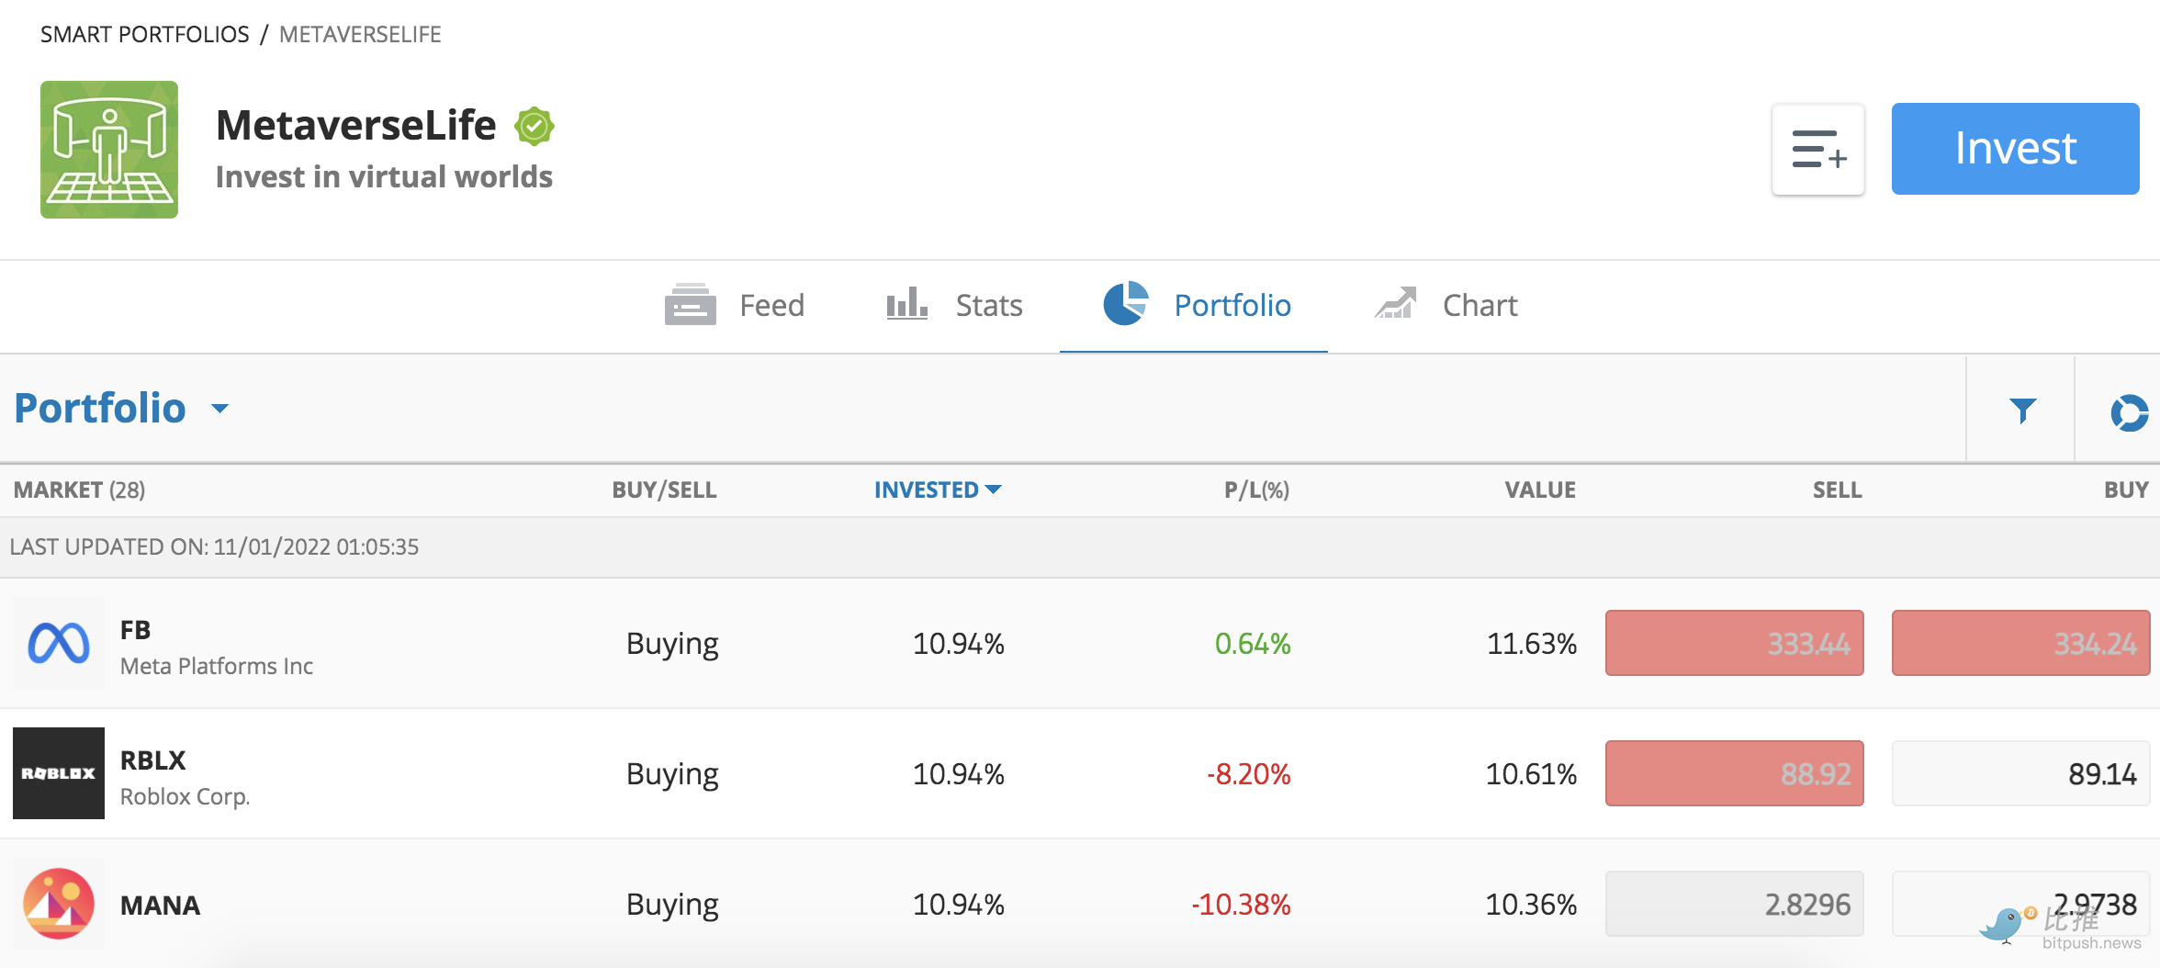Click the Meta Platforms logo icon
The image size is (2160, 968).
(x=59, y=643)
